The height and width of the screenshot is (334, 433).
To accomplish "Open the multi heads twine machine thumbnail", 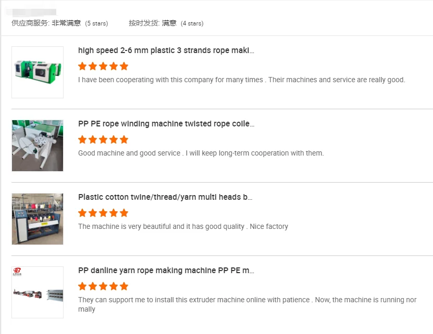I will [38, 219].
